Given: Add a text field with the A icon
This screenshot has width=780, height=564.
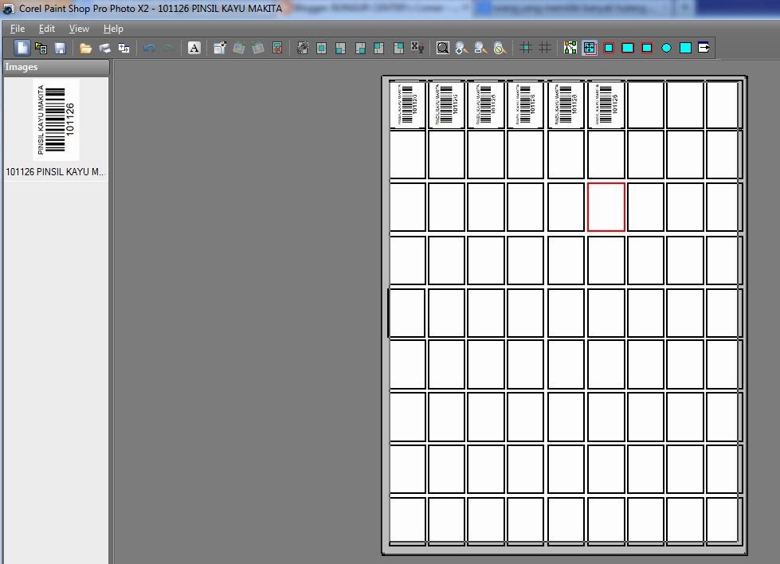Looking at the screenshot, I should coord(194,48).
